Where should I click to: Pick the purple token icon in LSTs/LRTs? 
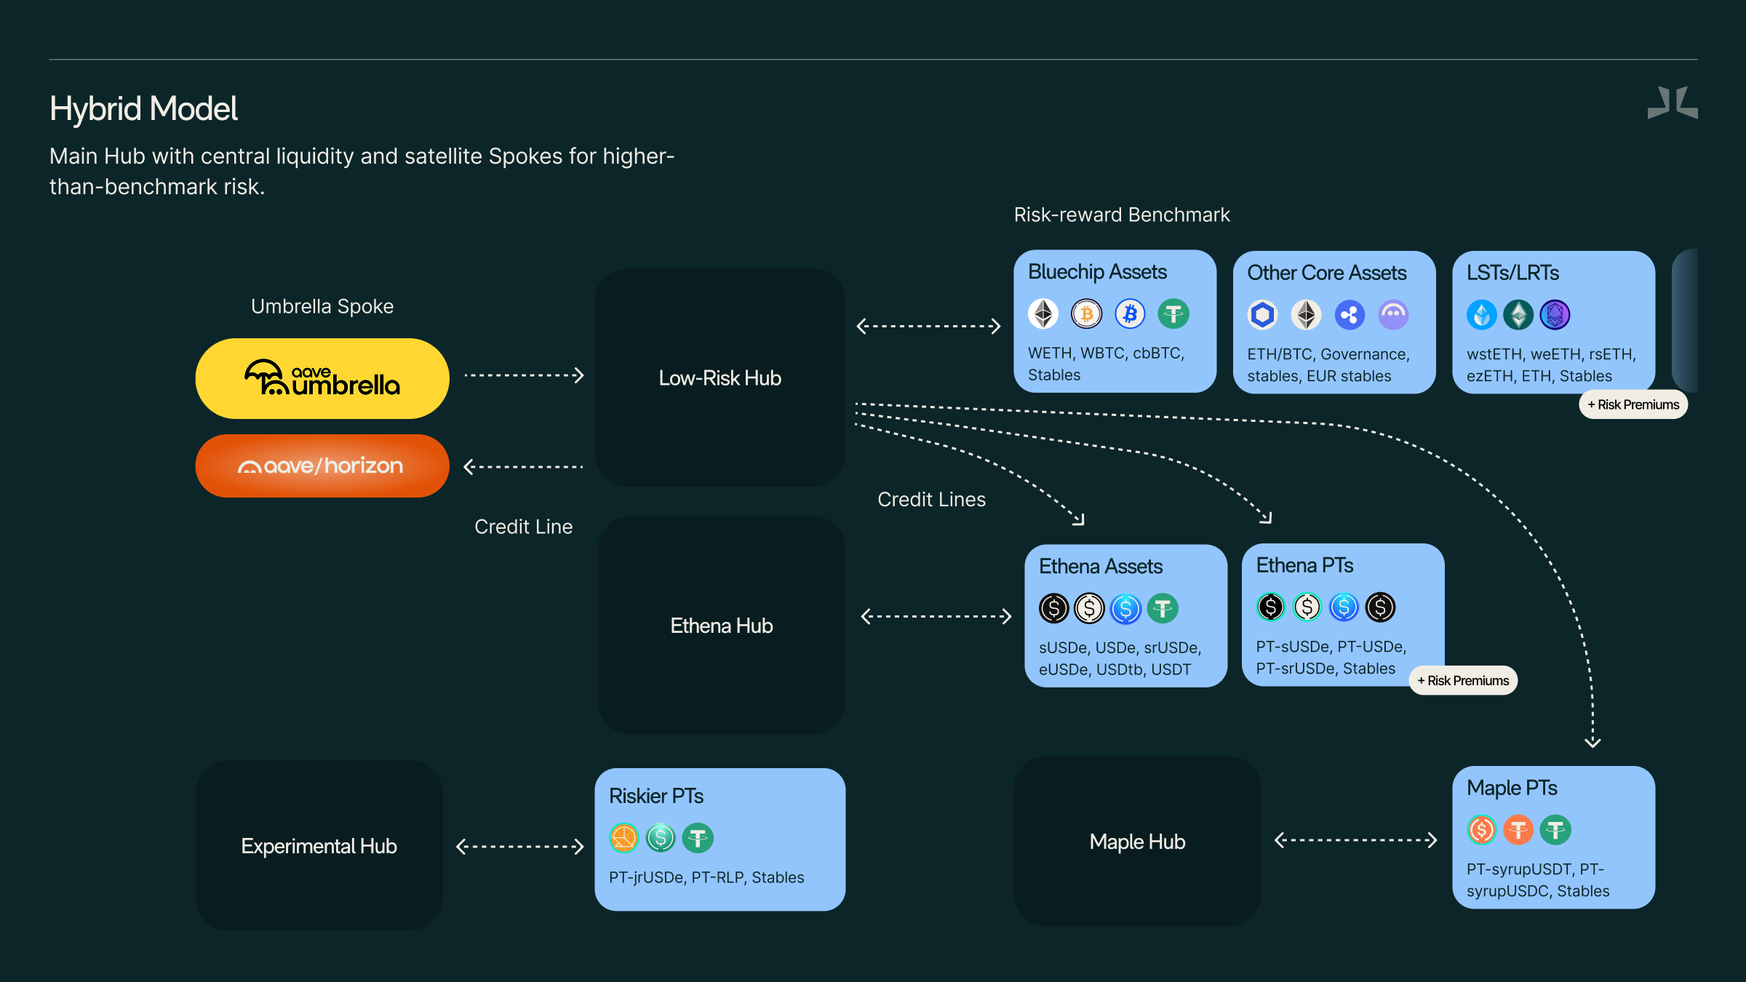click(1555, 315)
